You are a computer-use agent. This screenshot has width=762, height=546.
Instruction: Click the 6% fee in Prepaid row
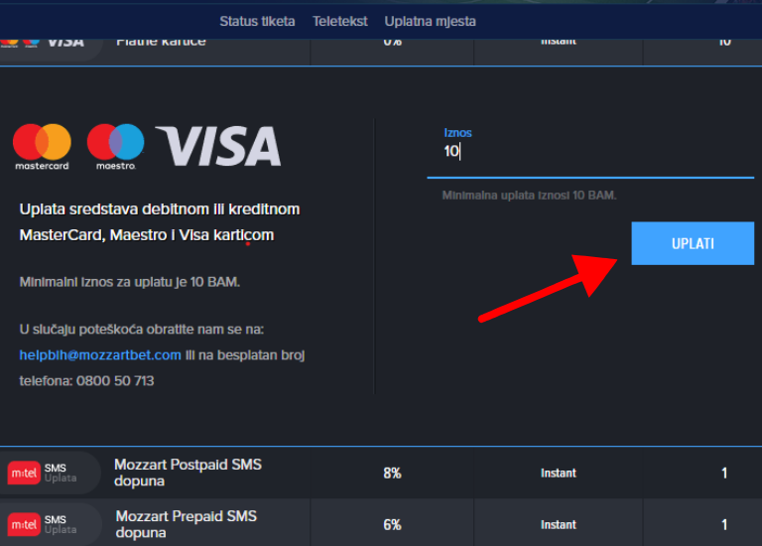pos(392,524)
